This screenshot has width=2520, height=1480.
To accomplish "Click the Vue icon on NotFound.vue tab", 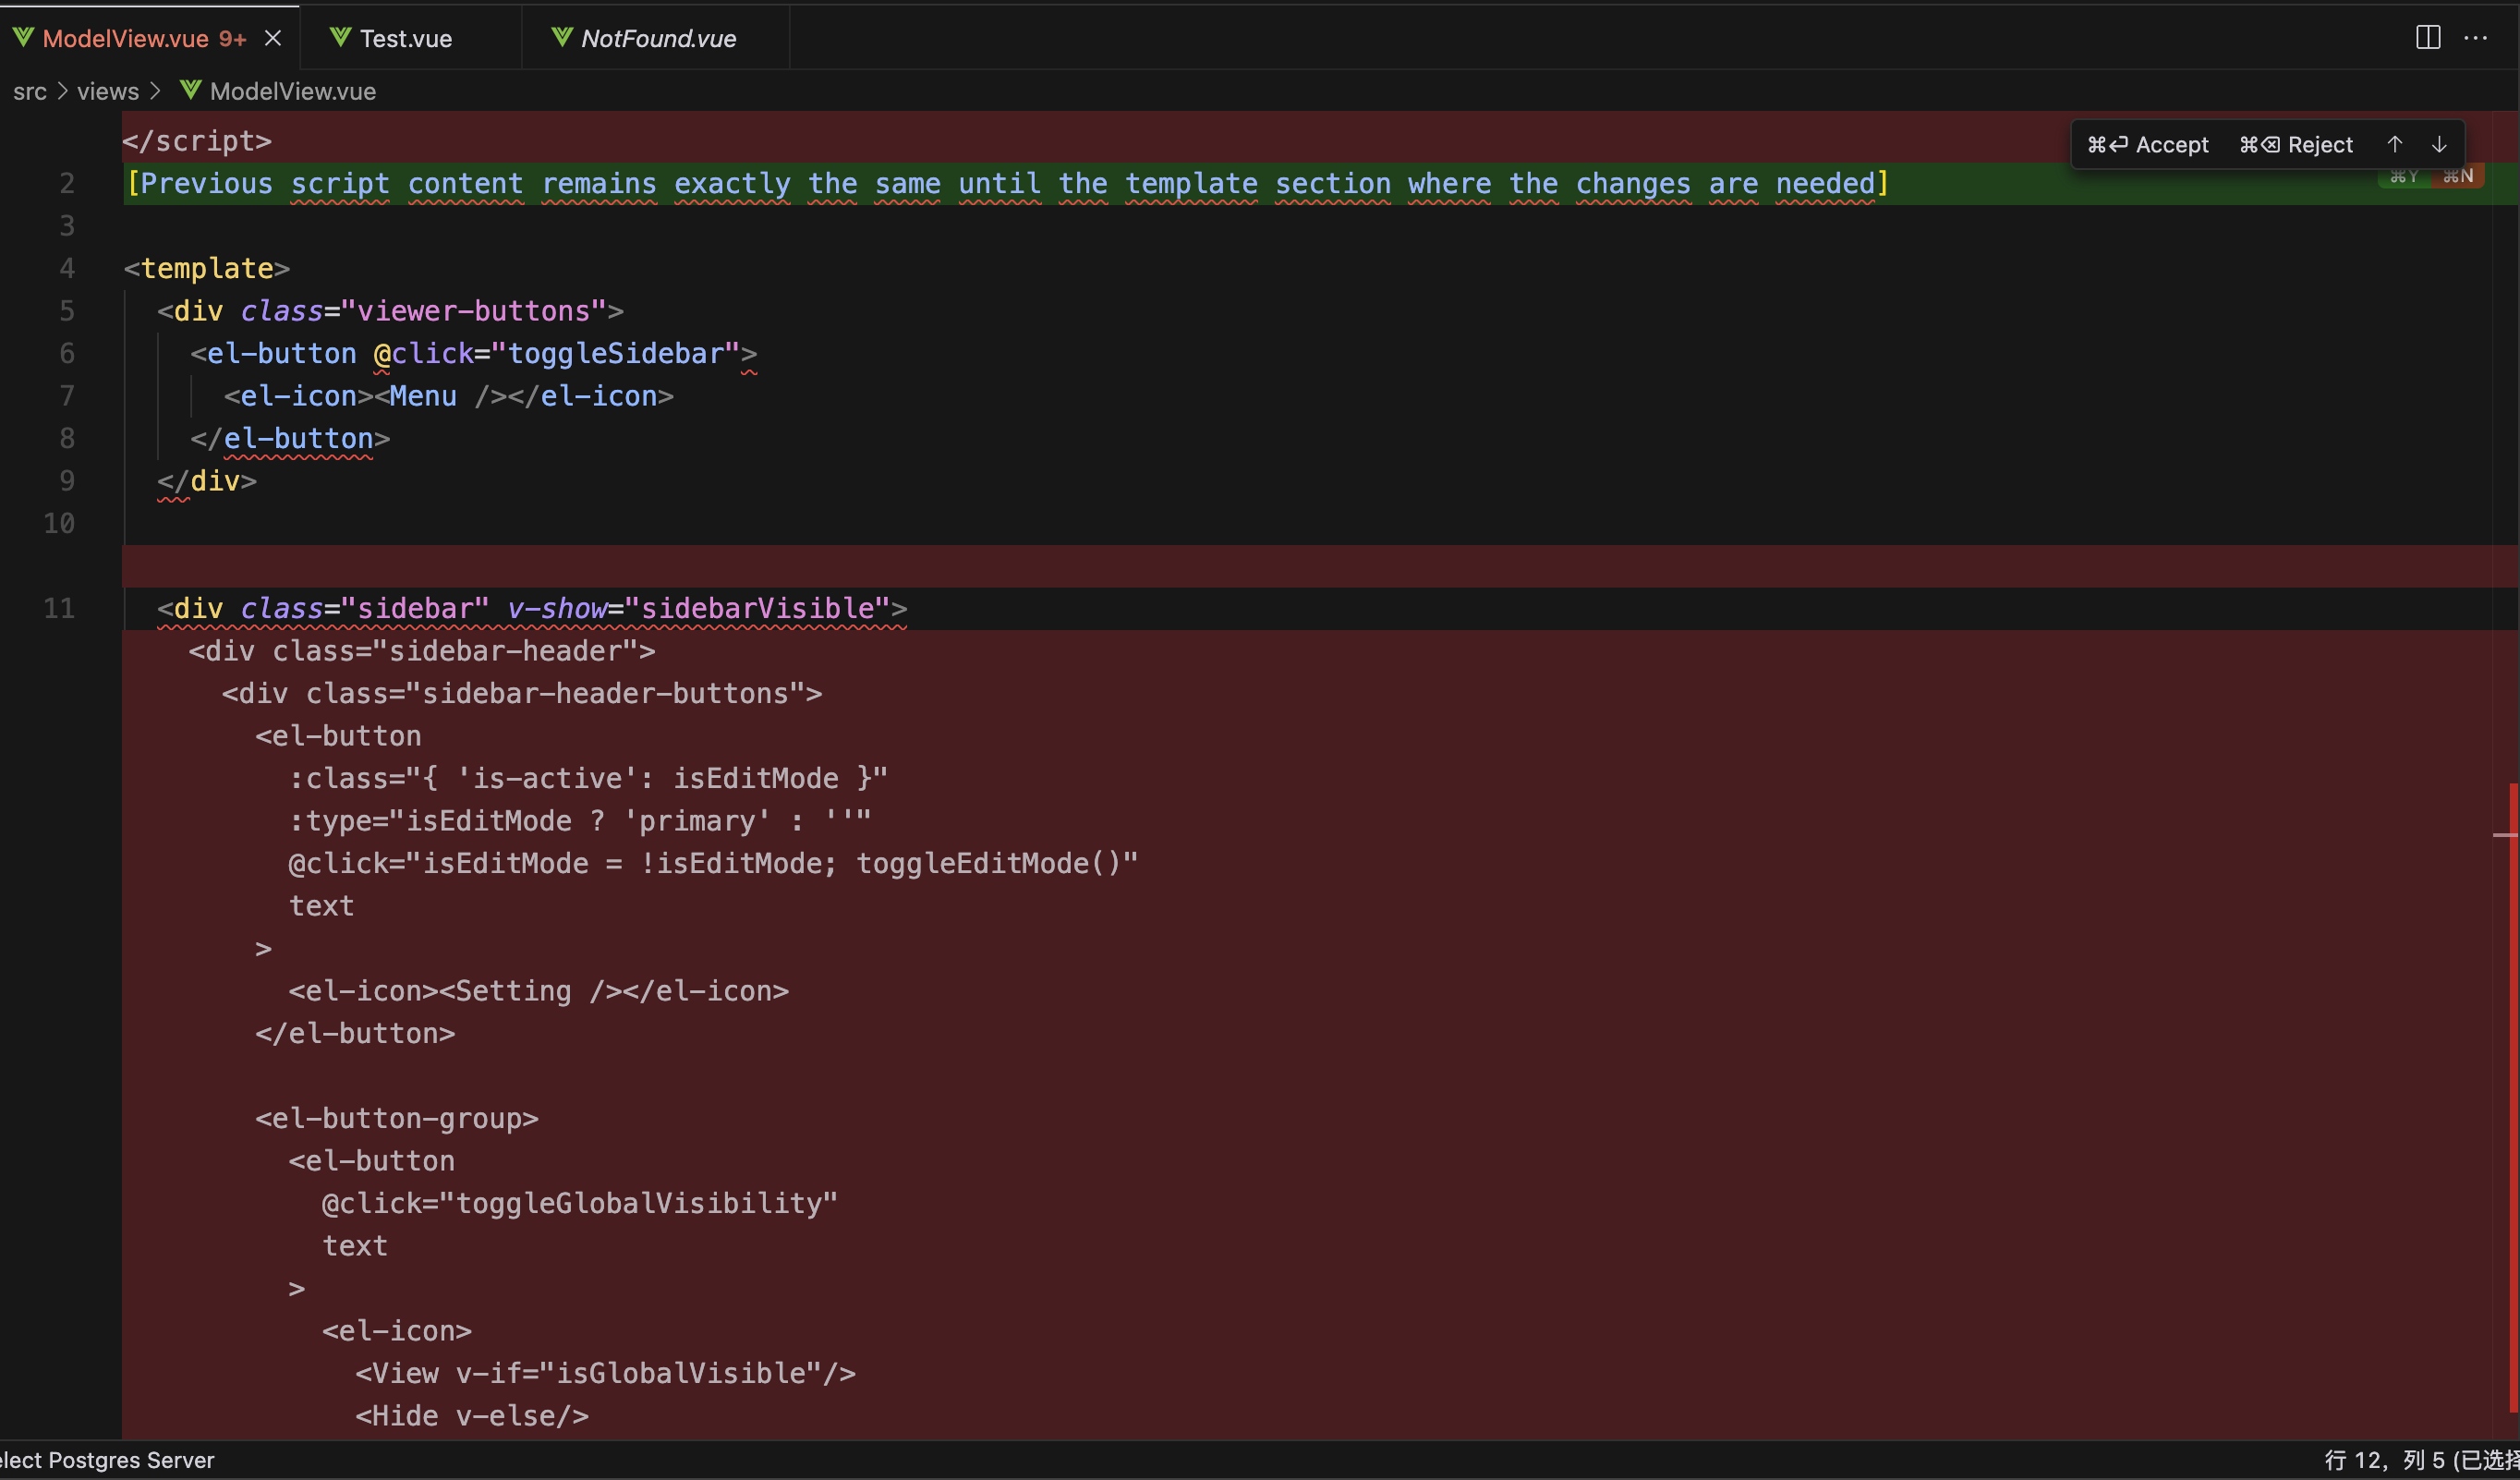I will coord(562,38).
